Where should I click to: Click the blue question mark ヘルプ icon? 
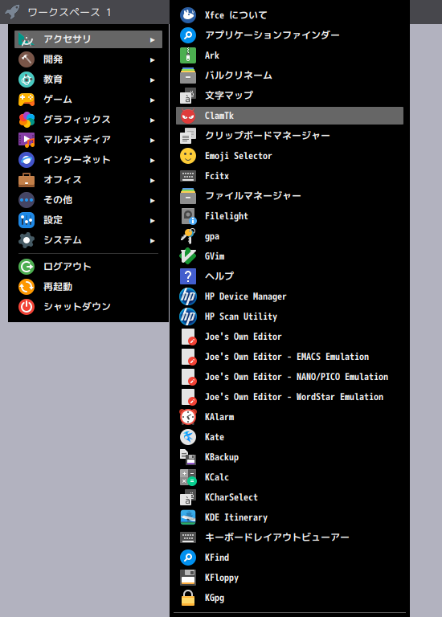(188, 276)
